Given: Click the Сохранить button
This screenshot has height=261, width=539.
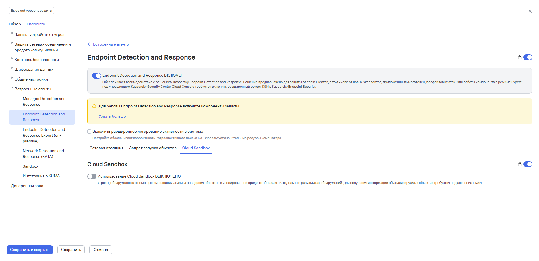Looking at the screenshot, I should pos(71,250).
